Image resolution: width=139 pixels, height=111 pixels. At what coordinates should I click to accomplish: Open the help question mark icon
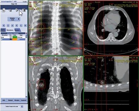pos(17,10)
